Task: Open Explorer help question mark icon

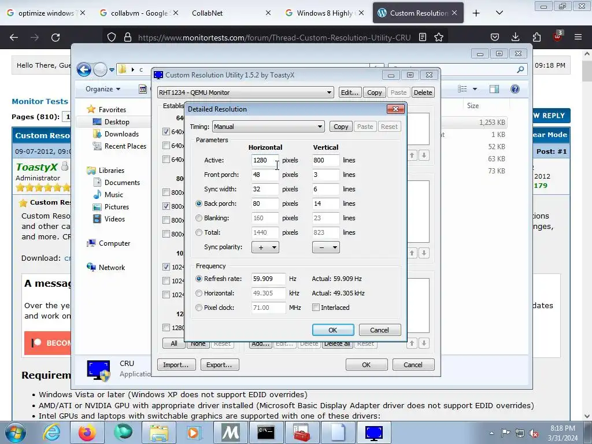Action: click(515, 88)
